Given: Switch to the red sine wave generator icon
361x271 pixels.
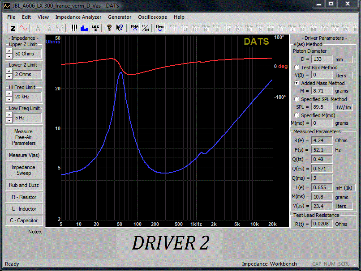Looking at the screenshot, I should click(23, 28).
